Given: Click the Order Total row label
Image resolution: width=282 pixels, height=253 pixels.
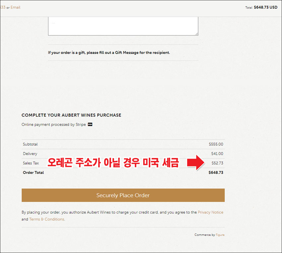Looking at the screenshot, I should 33,173.
